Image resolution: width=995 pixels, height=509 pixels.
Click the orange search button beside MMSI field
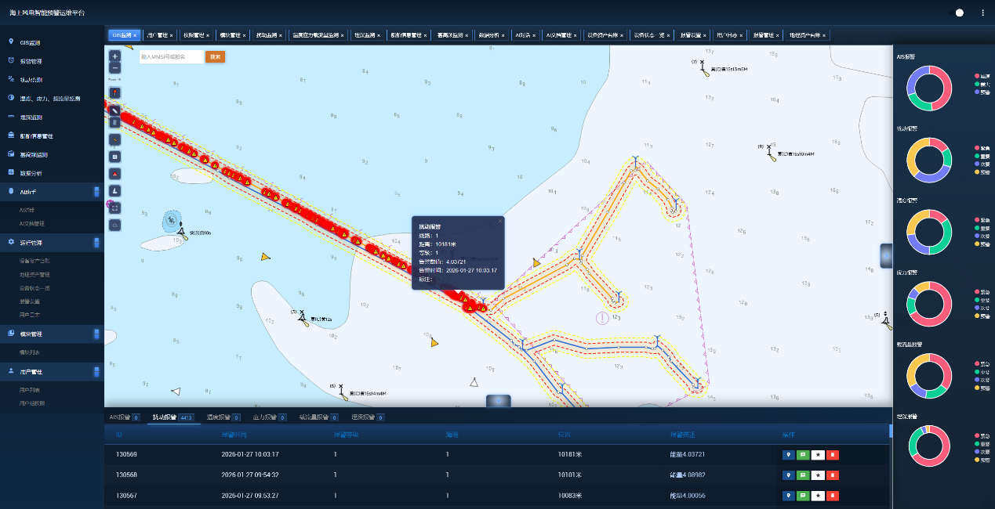[215, 56]
